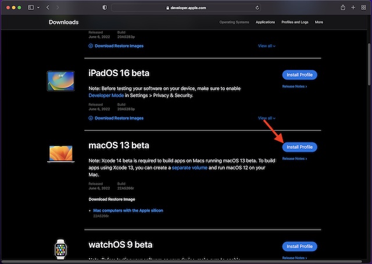Expand View all above iPadOS 16 beta
Screen dimensions: 372x264
coord(267,46)
